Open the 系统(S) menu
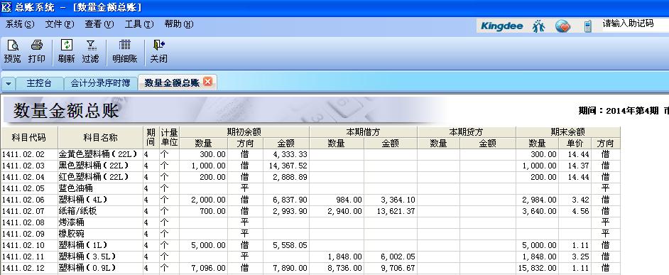Viewport: 669px width, 275px height. (x=20, y=24)
